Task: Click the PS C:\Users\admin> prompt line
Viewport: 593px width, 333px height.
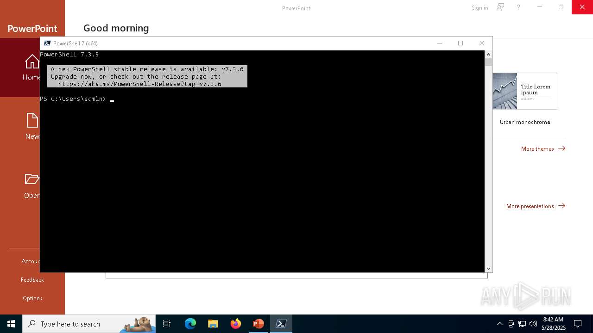Action: coord(73,99)
